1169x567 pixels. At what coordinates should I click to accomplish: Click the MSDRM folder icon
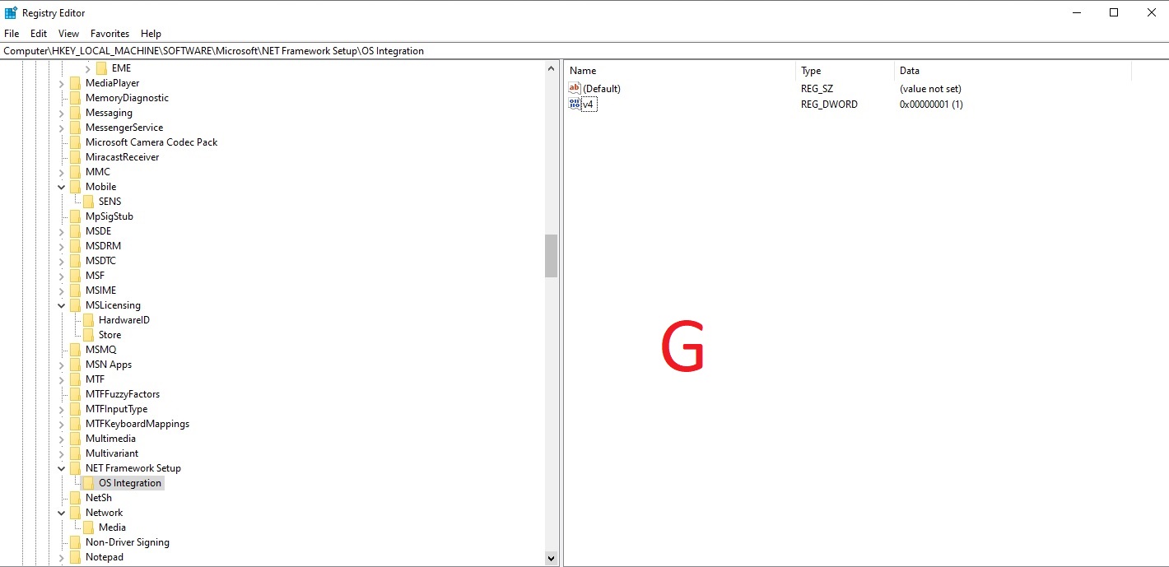coord(76,246)
